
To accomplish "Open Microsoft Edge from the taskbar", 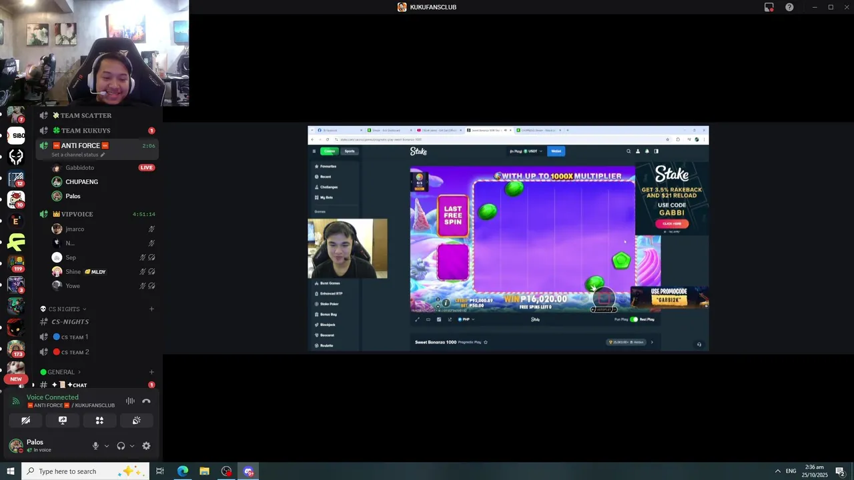I will tap(182, 471).
